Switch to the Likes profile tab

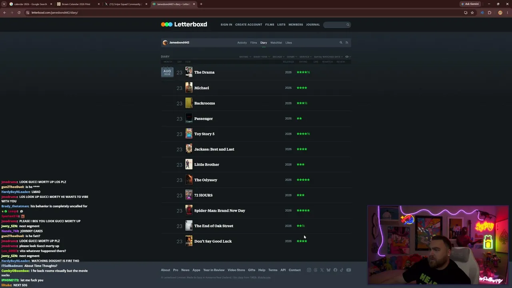tap(288, 42)
